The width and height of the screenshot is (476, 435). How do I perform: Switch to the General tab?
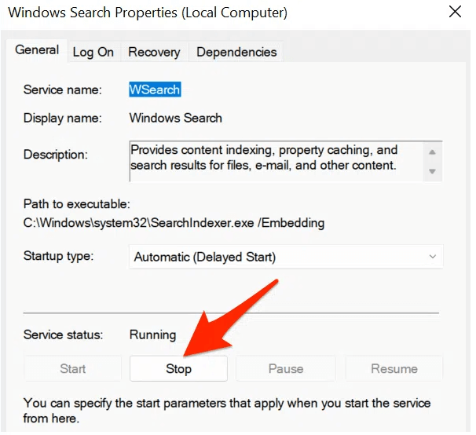tap(37, 50)
